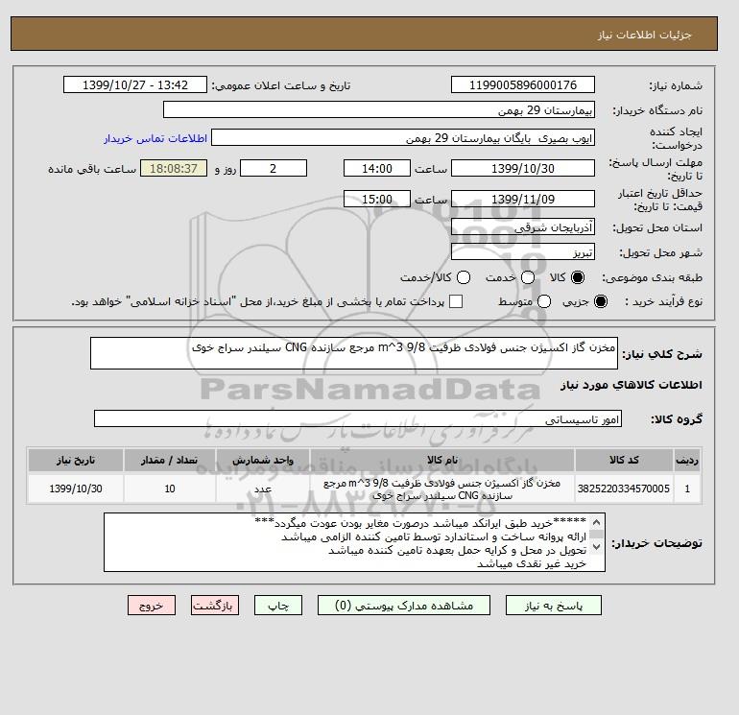This screenshot has width=739, height=715.
Task: Click the تاریخ نیاز column header
Action: tap(76, 460)
